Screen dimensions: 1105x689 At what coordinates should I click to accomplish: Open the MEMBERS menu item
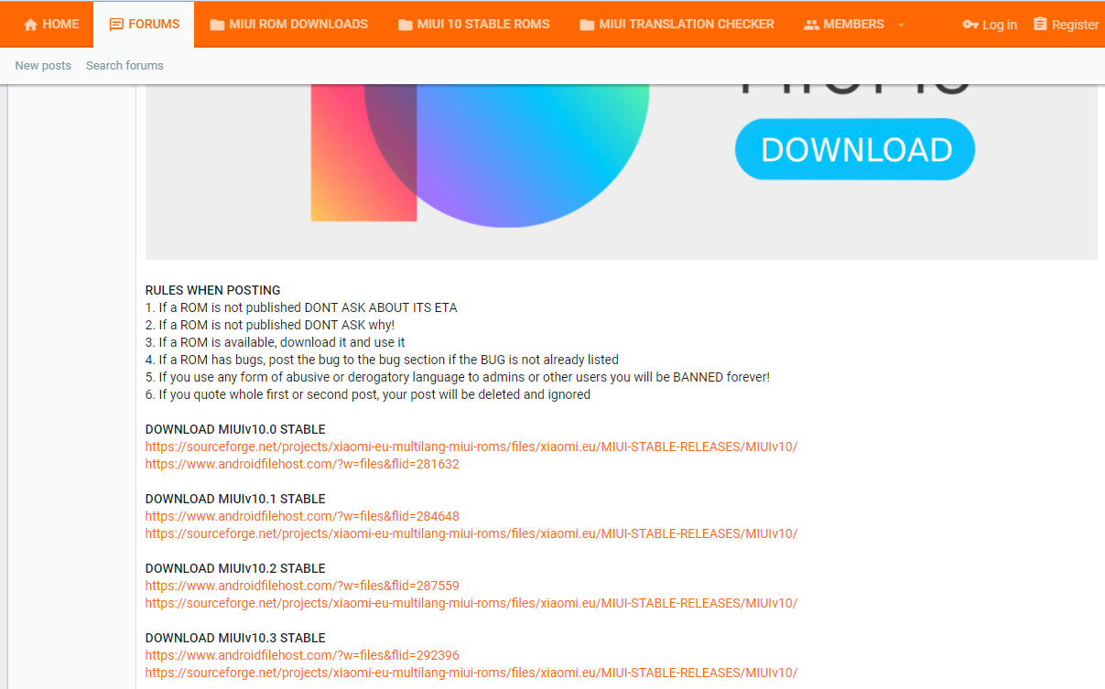pos(843,25)
